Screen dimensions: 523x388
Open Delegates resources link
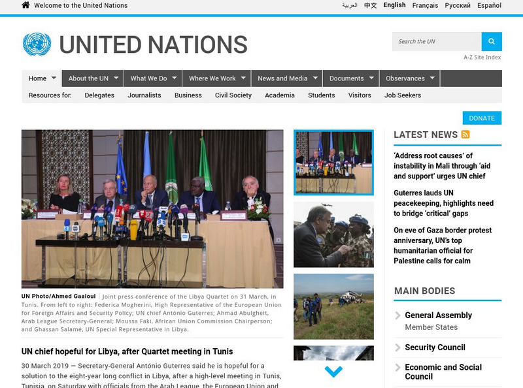coord(99,95)
